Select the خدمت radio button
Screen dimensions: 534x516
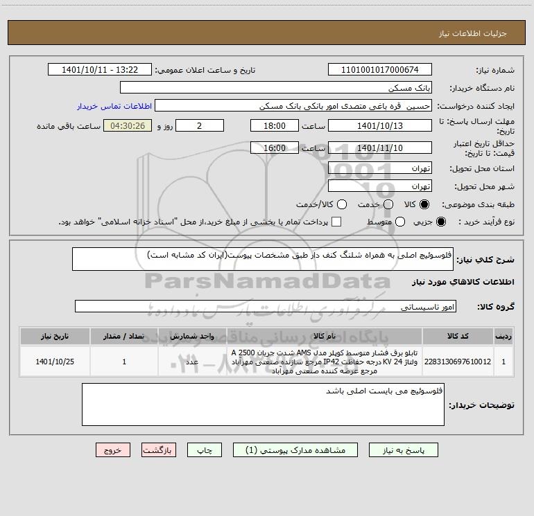(x=388, y=204)
